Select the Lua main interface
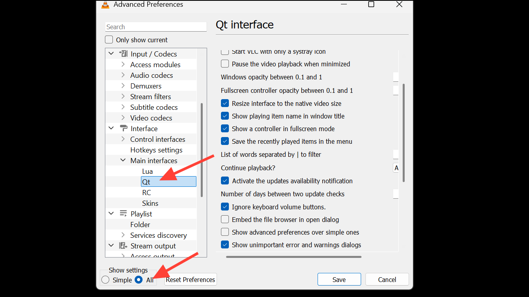The image size is (529, 297). click(x=147, y=171)
